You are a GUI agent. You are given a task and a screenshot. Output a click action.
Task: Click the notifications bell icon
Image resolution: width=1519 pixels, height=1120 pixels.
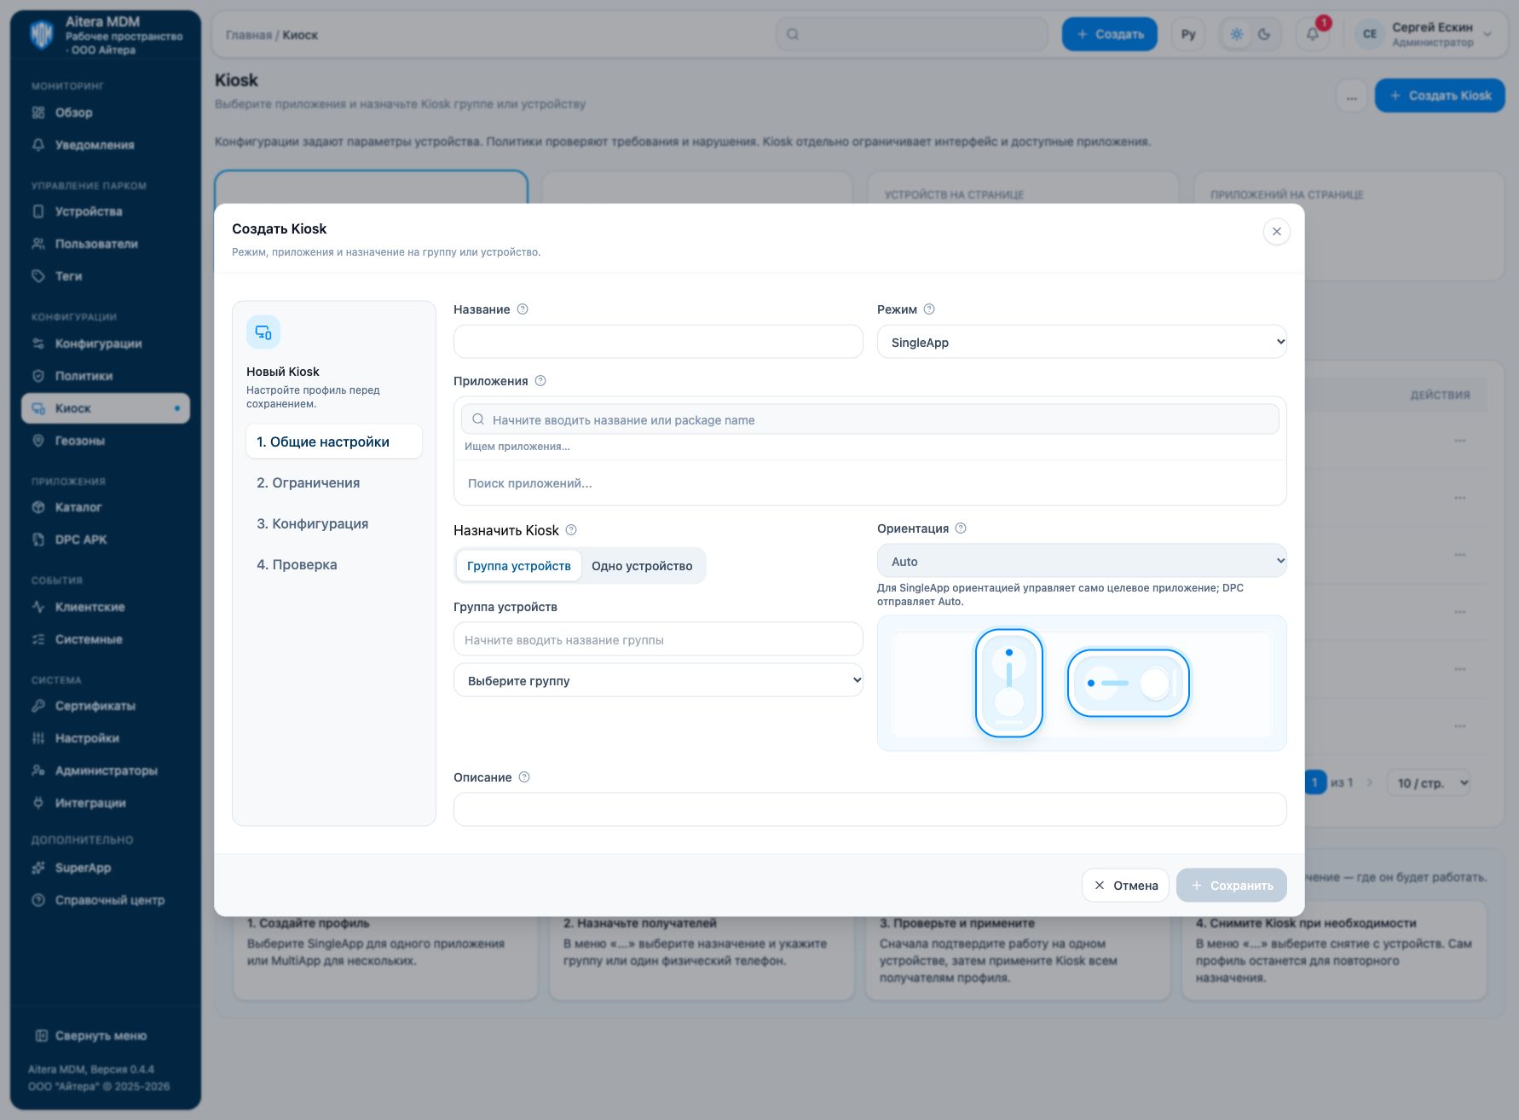[x=1313, y=34]
